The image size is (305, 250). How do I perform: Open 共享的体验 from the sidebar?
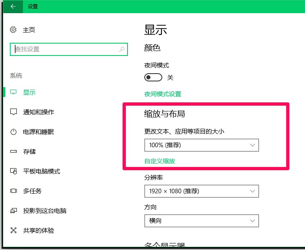[x=39, y=231]
